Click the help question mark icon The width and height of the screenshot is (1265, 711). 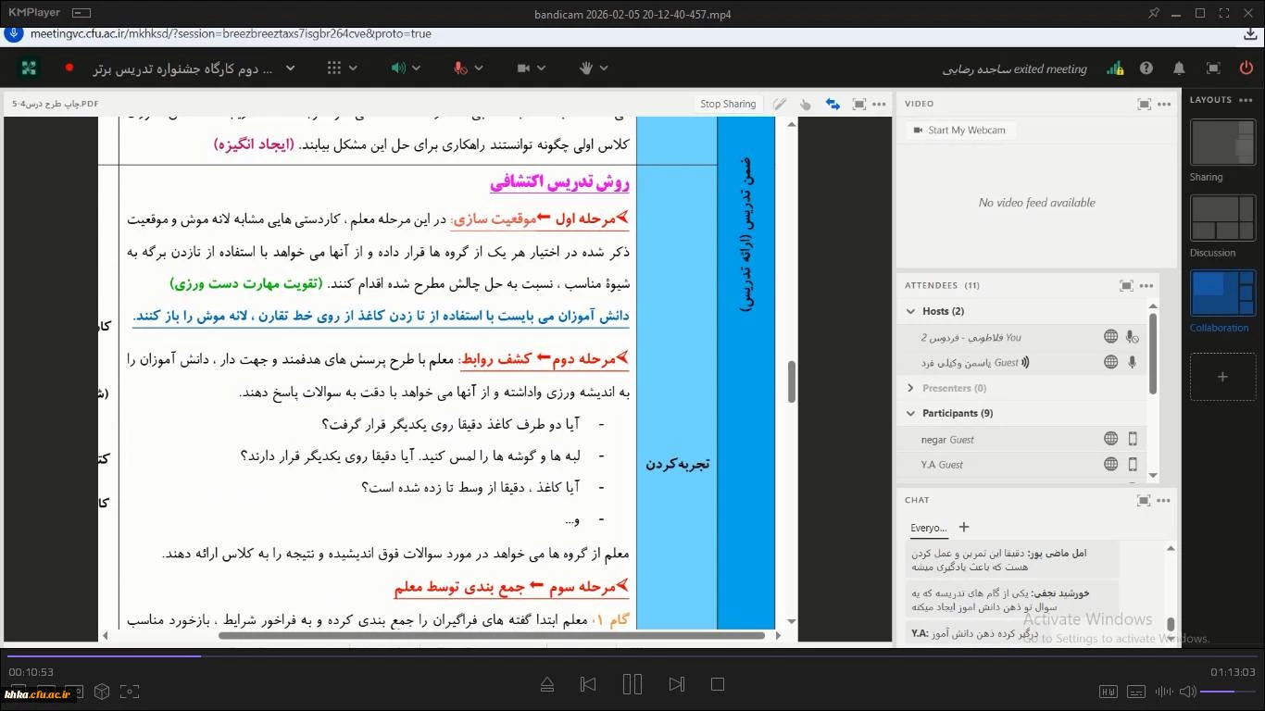tap(1146, 69)
